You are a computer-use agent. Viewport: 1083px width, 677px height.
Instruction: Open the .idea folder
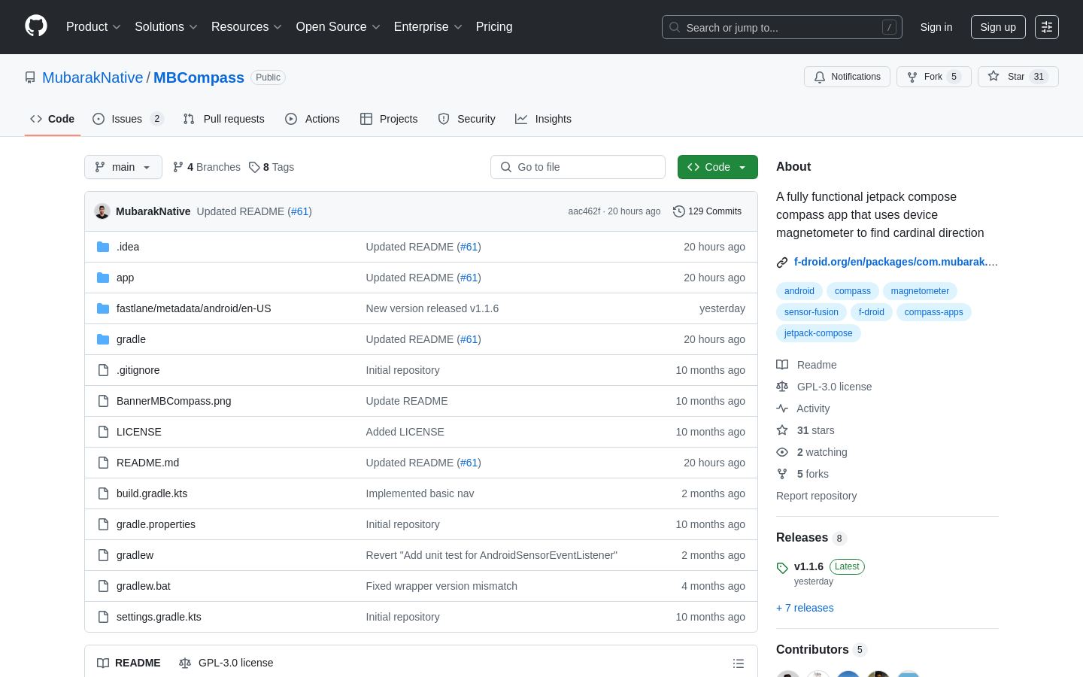click(128, 247)
